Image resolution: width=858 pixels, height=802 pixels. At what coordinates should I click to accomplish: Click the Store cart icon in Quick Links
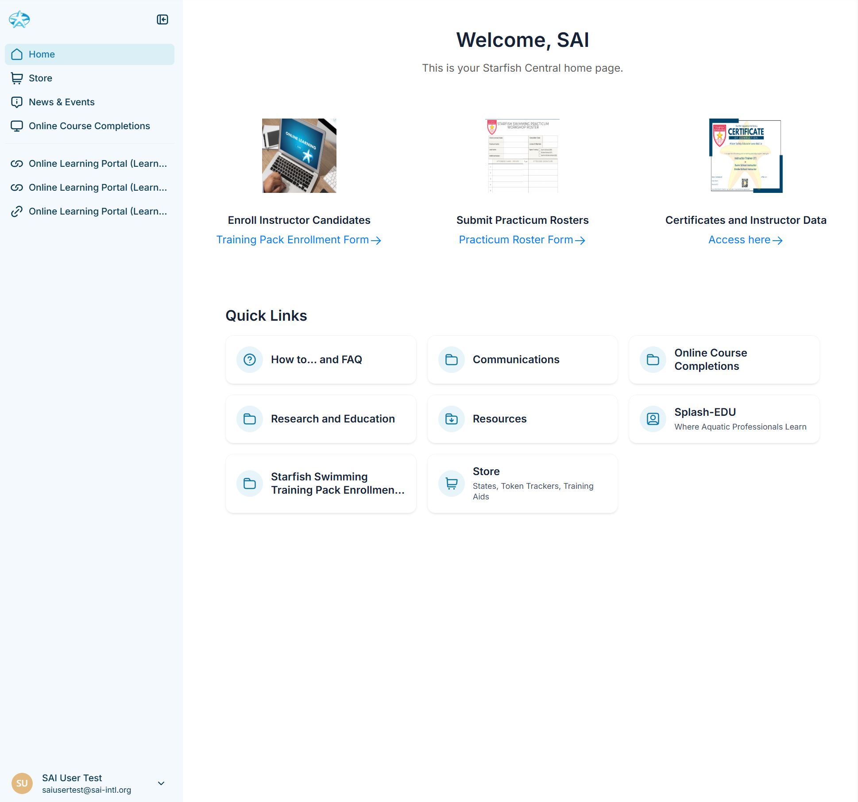click(451, 484)
